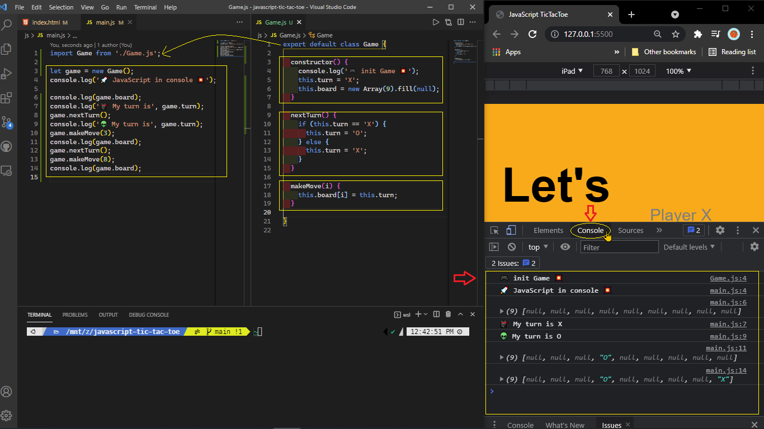This screenshot has width=764, height=429.
Task: Open the Terminal menu in VS Code
Action: coord(145,7)
